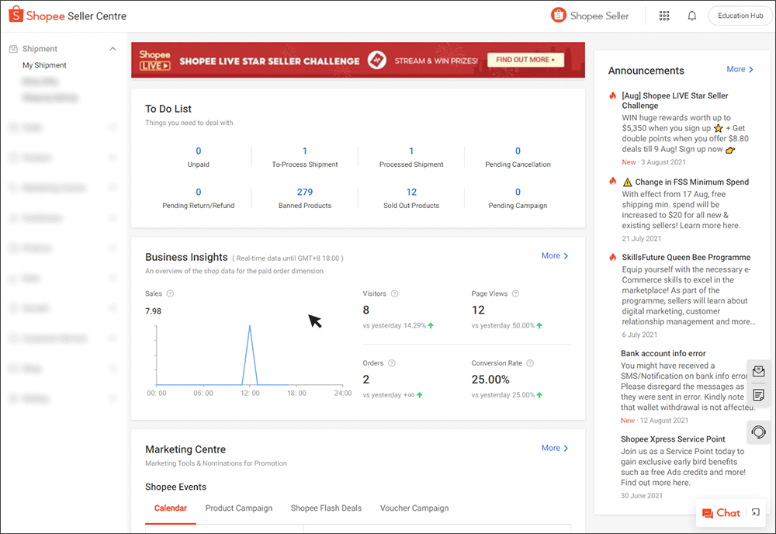The image size is (776, 534).
Task: Open the Sales metric help tooltip
Action: tap(169, 293)
